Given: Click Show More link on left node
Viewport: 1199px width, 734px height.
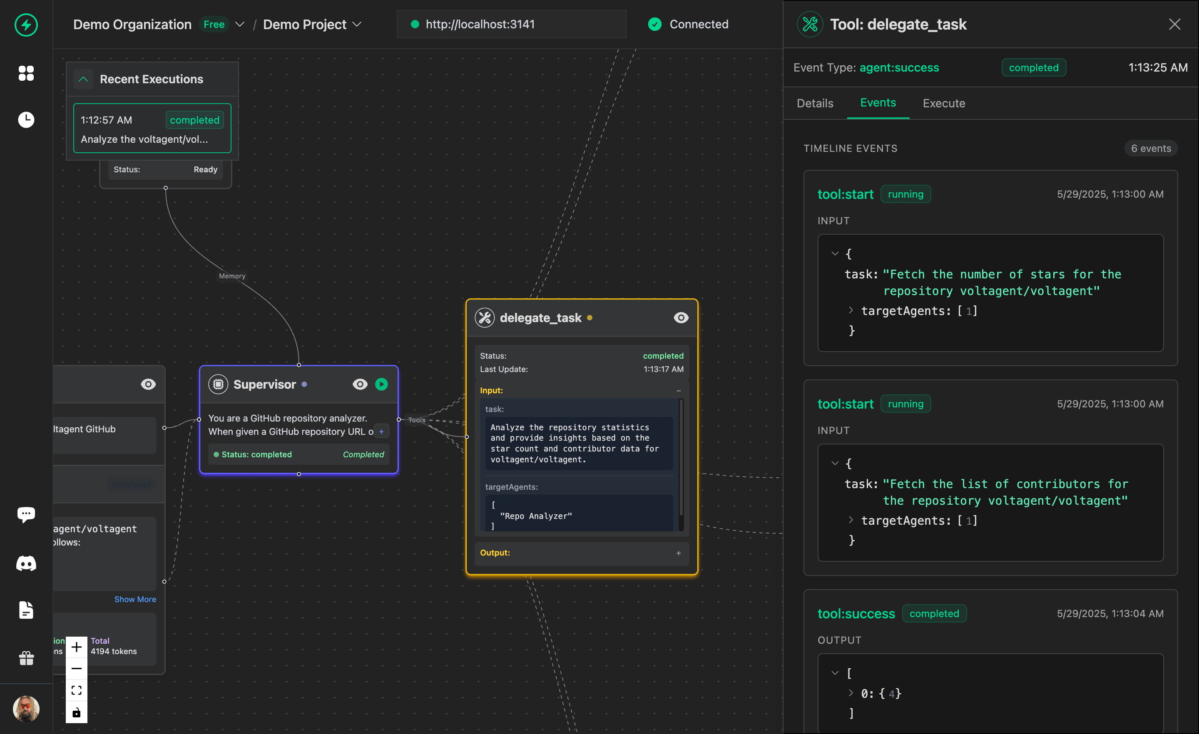Looking at the screenshot, I should (135, 599).
